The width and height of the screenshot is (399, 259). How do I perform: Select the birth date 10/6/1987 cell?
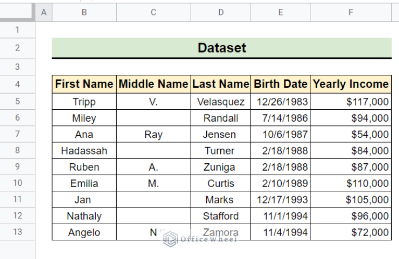(x=280, y=134)
